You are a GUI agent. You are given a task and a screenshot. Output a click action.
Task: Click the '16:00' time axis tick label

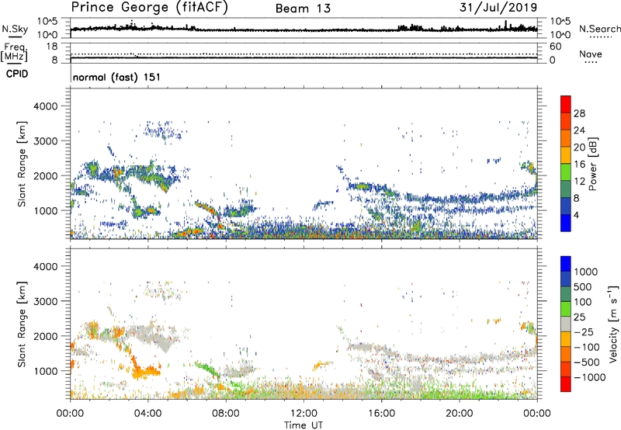tap(381, 414)
